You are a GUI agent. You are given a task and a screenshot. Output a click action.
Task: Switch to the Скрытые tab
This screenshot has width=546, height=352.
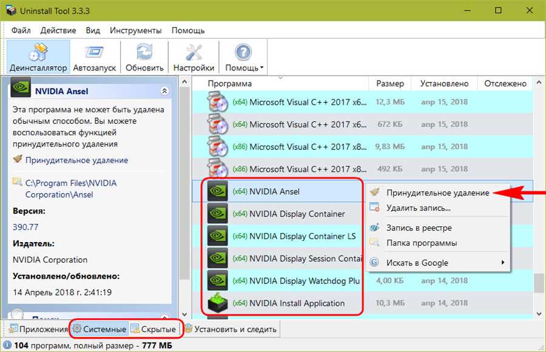point(154,330)
